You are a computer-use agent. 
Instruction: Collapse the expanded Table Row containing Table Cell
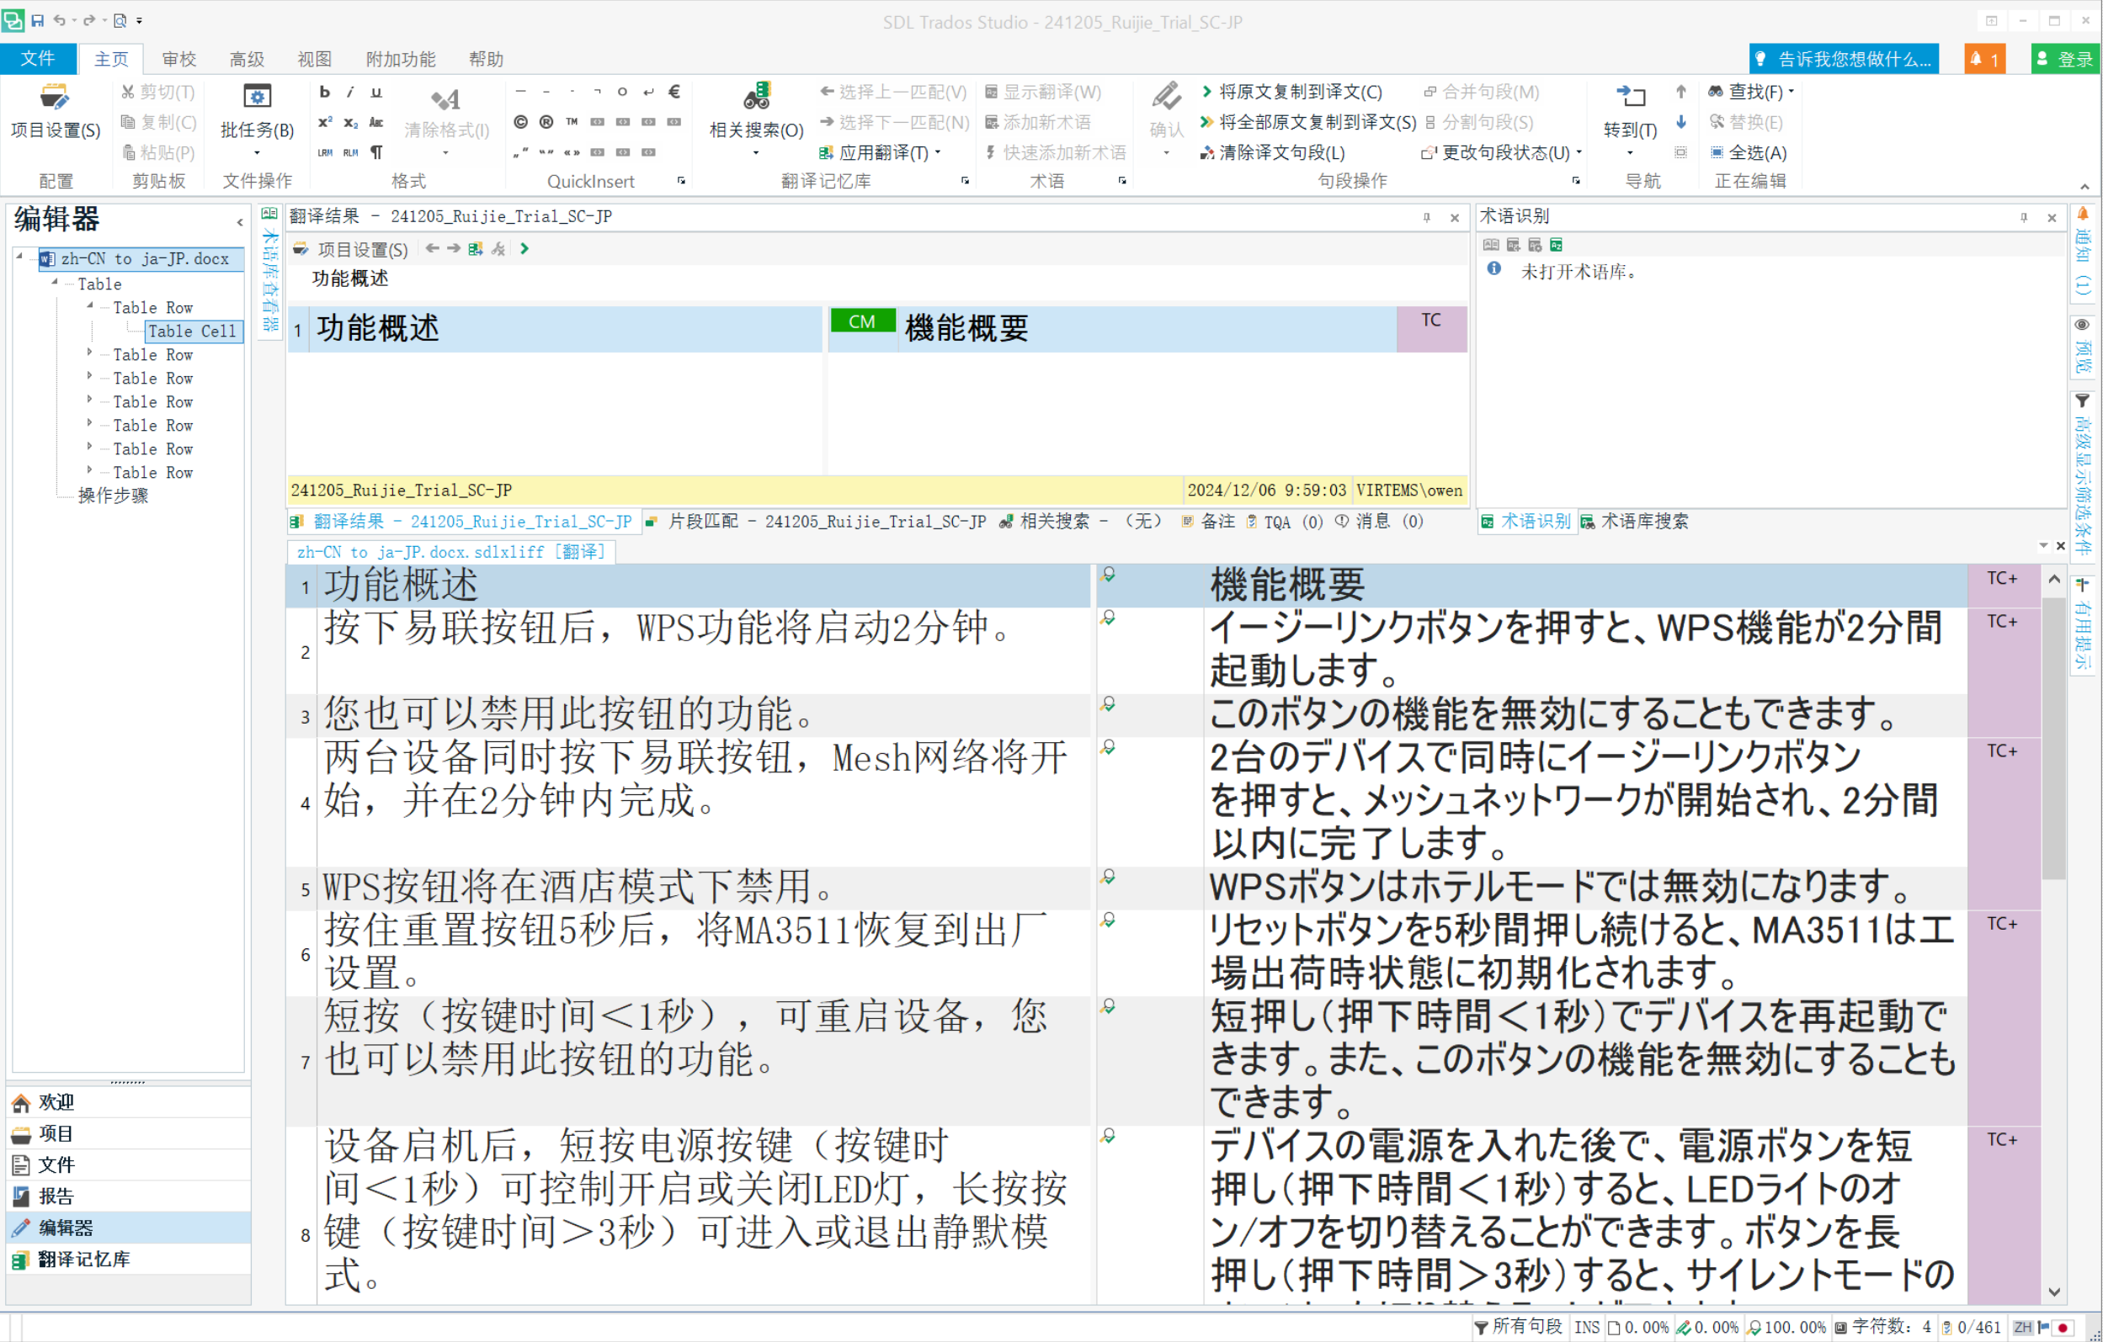tap(90, 305)
